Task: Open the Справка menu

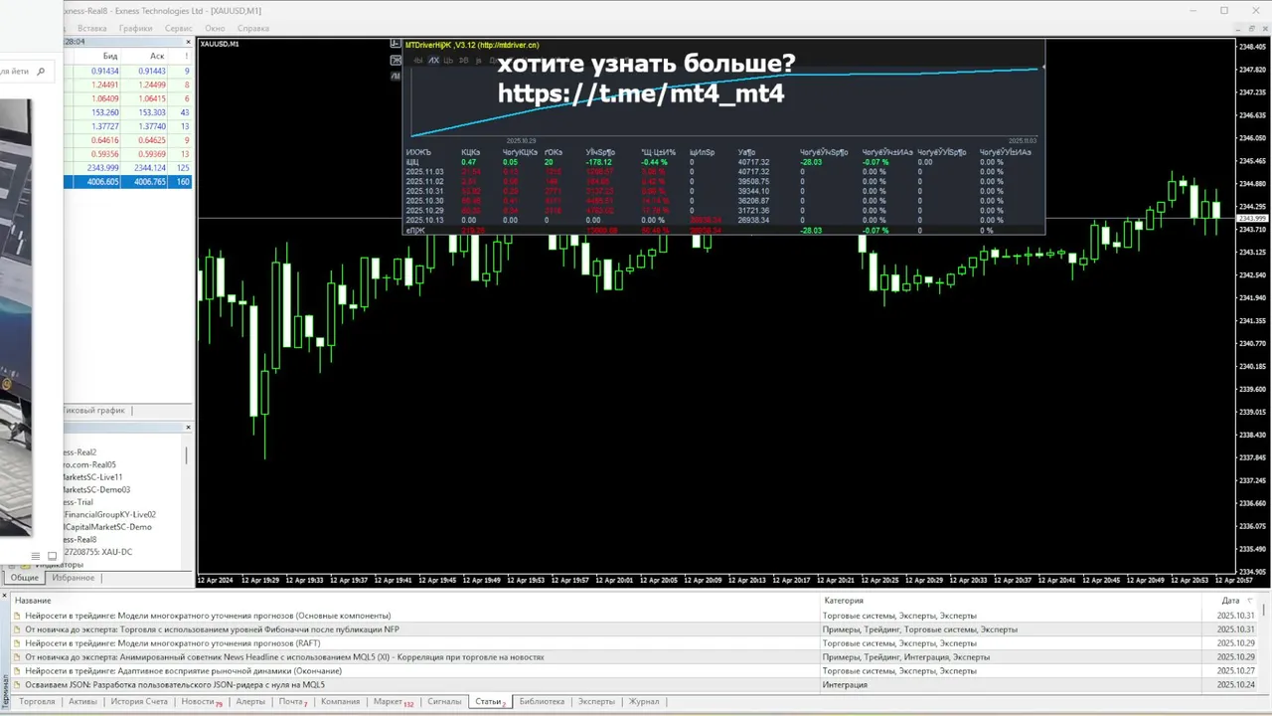Action: point(253,28)
